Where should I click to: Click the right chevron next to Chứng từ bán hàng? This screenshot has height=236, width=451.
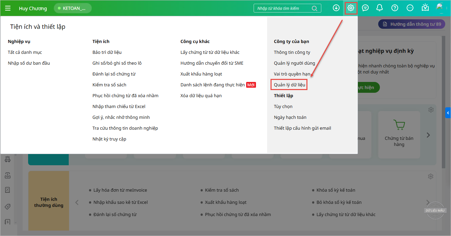tap(428, 135)
